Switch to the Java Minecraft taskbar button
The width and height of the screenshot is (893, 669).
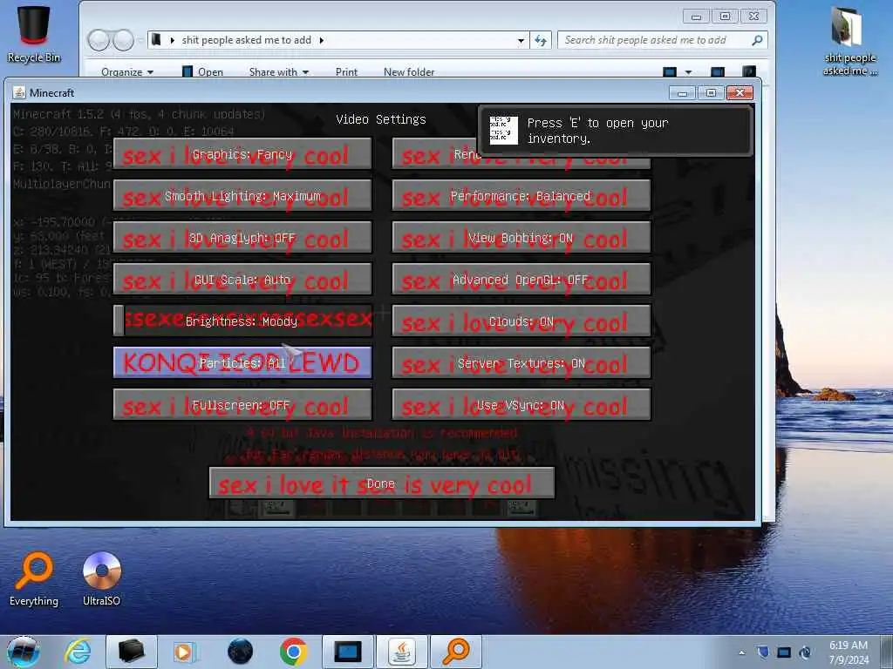point(402,652)
